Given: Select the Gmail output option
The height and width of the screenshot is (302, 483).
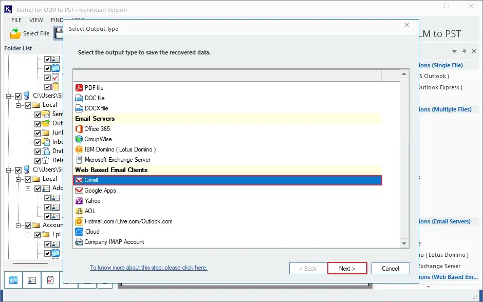Looking at the screenshot, I should point(227,180).
